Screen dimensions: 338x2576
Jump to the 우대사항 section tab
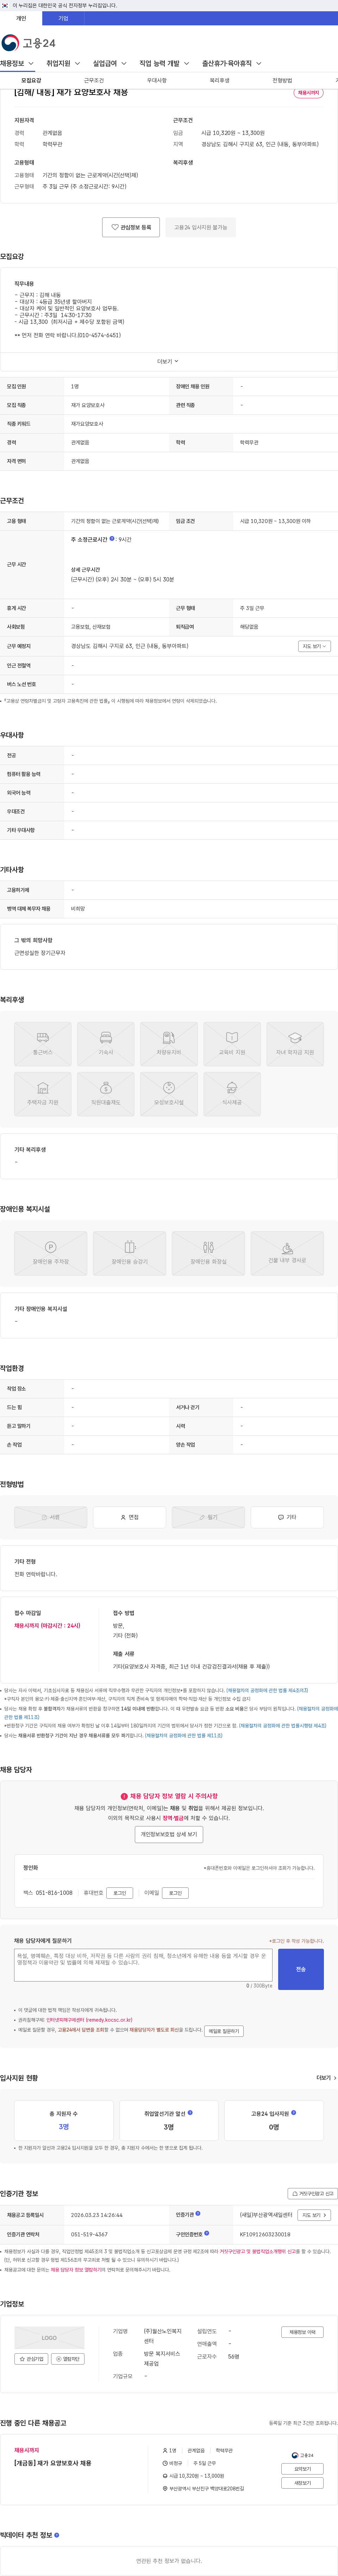click(157, 80)
